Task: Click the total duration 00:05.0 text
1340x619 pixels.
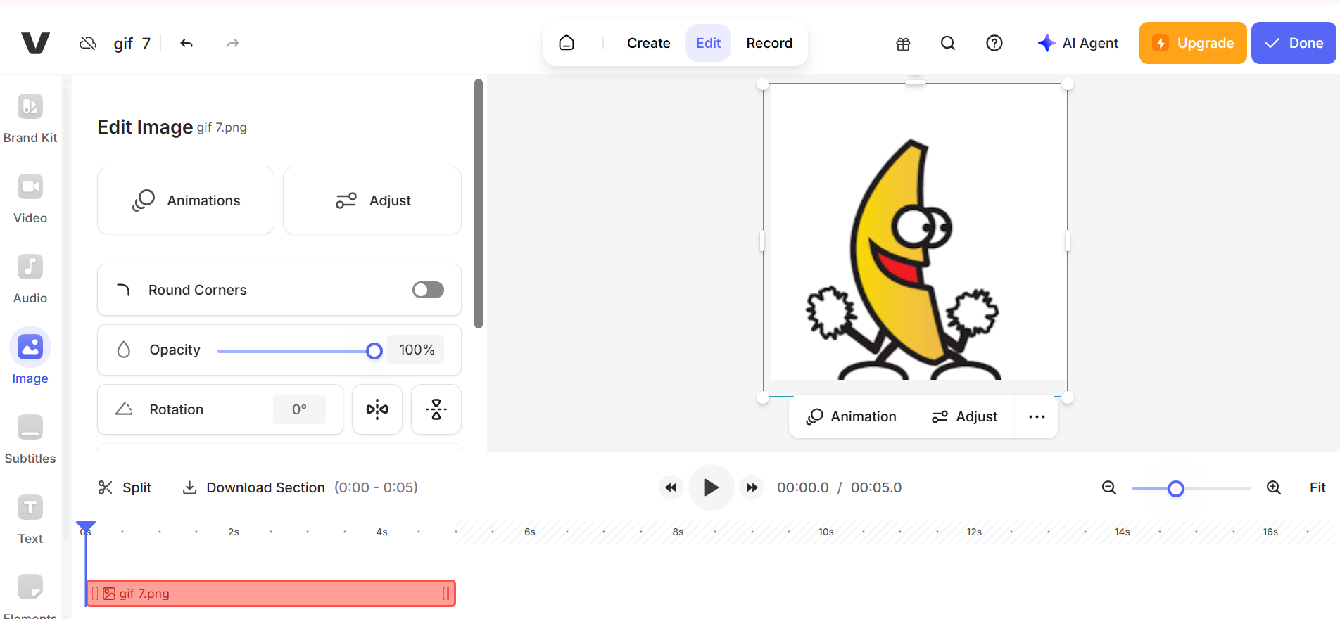Action: (x=876, y=487)
